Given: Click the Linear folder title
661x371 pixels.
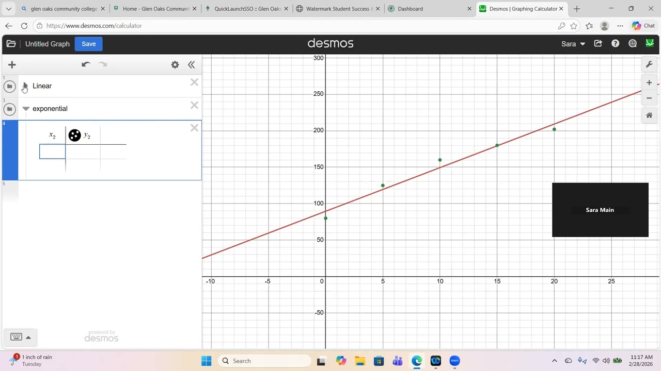Looking at the screenshot, I should tap(42, 86).
